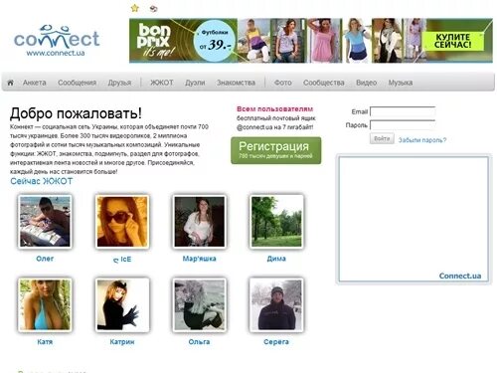Click the Футболки от 39 price circle
This screenshot has height=373, width=497.
pyautogui.click(x=215, y=41)
